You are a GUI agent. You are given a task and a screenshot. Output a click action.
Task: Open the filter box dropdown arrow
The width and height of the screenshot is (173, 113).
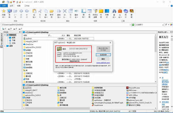click(x=163, y=25)
